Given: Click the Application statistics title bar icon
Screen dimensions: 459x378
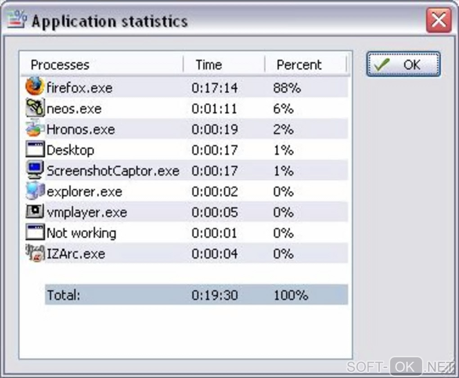Looking at the screenshot, I should tap(17, 19).
